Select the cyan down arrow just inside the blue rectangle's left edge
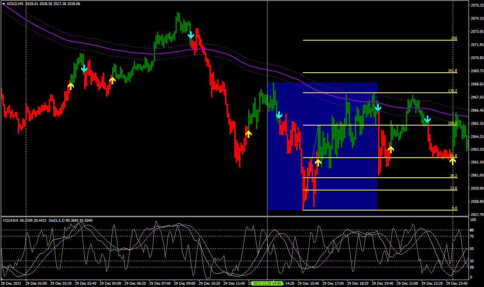 point(279,115)
